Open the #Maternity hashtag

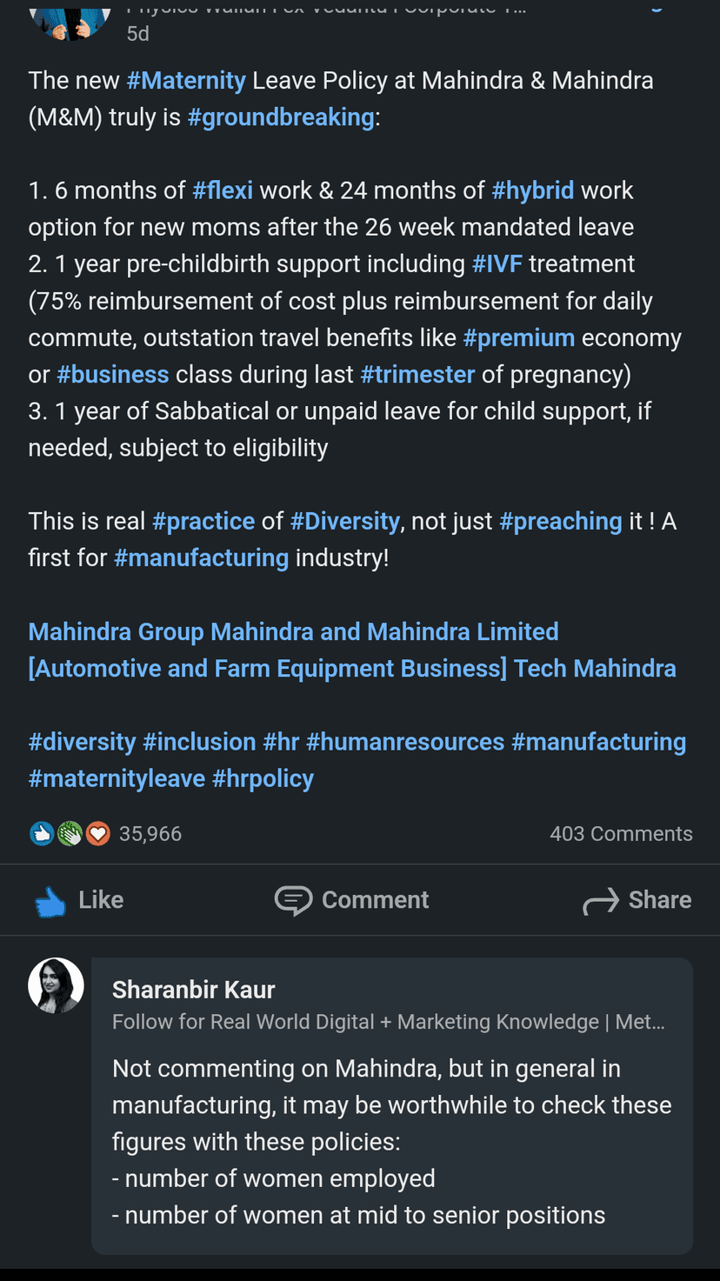pos(186,81)
